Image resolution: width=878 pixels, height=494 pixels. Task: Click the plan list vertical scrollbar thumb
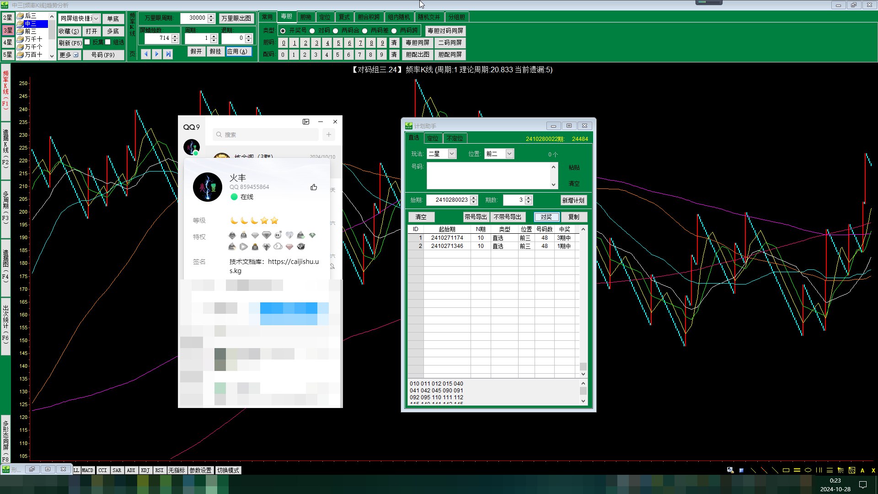(583, 366)
